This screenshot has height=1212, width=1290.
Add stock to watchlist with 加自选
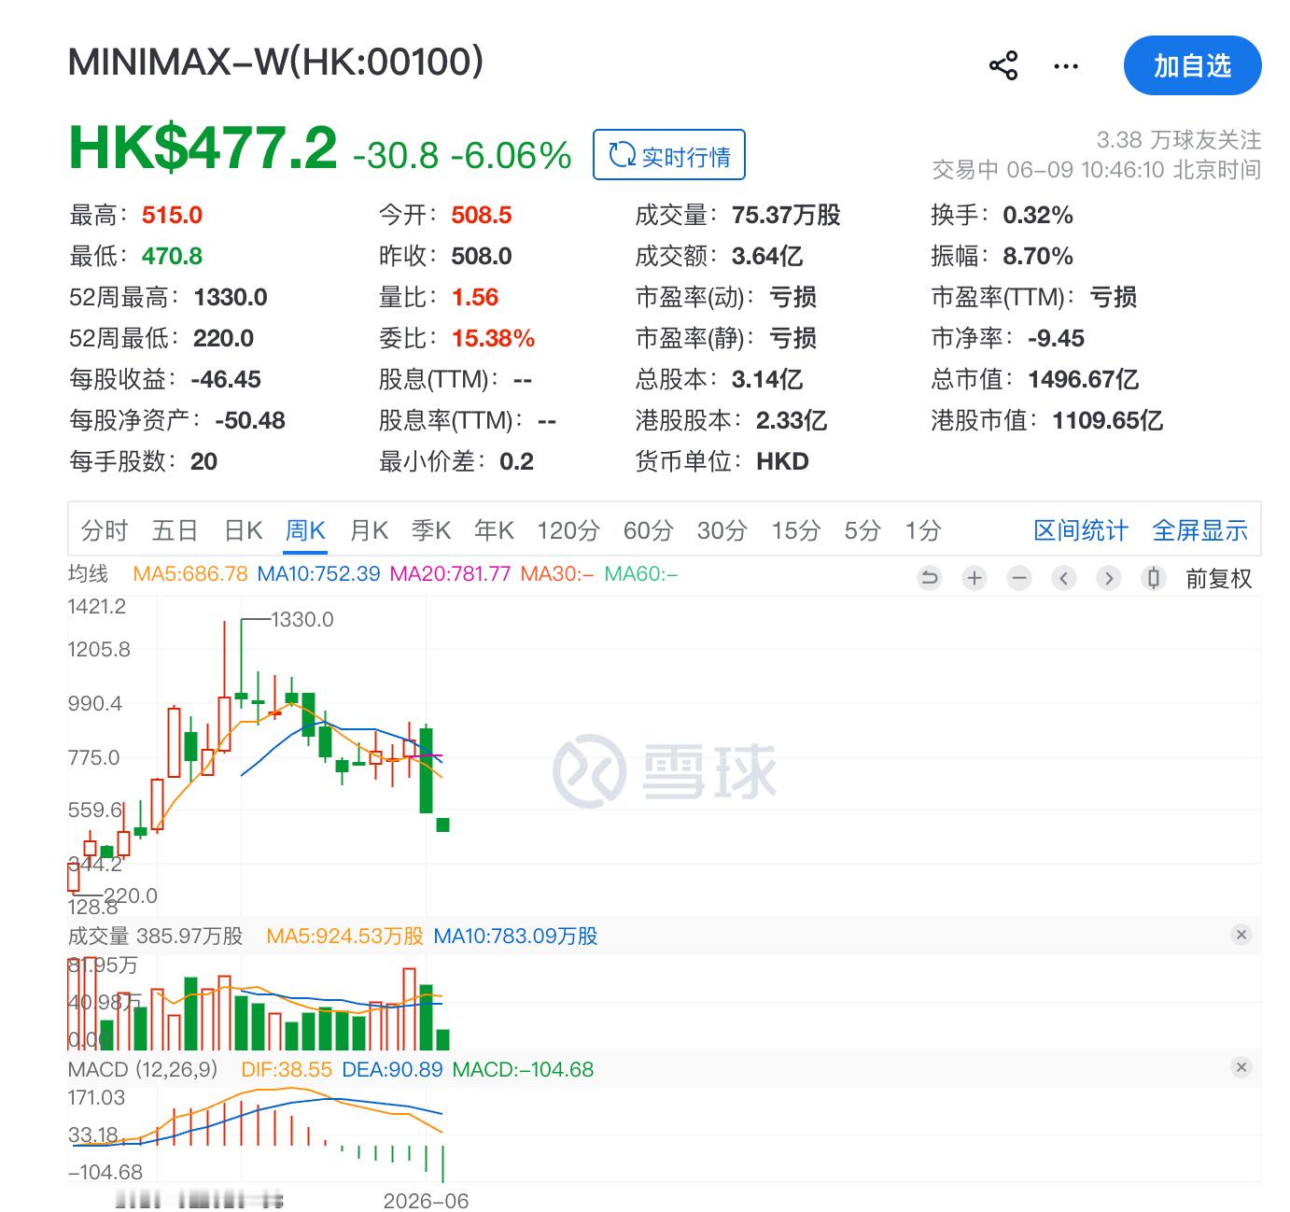point(1192,65)
